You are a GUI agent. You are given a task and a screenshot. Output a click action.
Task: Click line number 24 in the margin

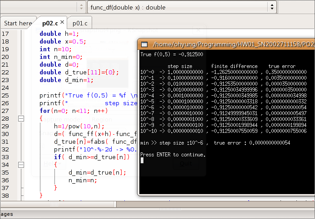click(x=5, y=88)
